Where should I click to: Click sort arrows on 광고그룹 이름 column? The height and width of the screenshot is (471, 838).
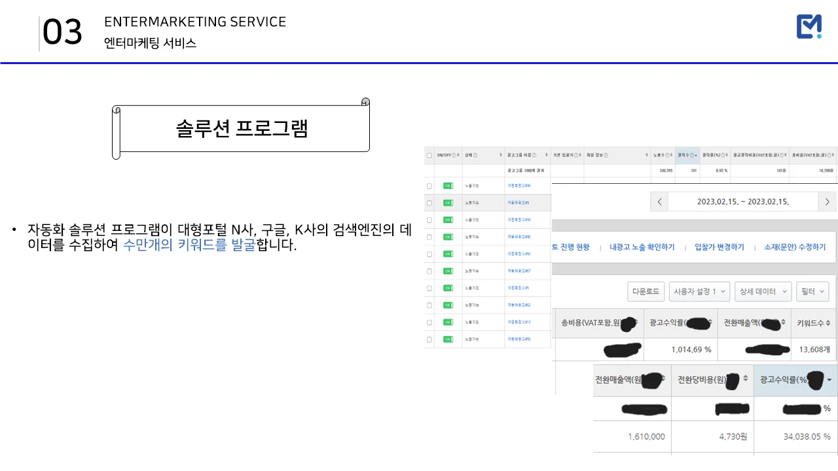(x=547, y=155)
